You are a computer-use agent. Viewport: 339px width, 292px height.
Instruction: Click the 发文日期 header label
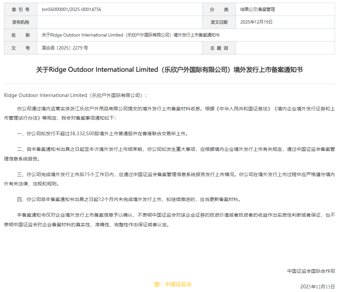point(219,22)
